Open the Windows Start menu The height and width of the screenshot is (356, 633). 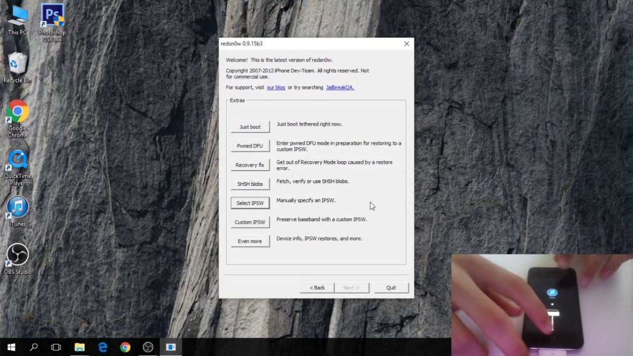click(11, 347)
